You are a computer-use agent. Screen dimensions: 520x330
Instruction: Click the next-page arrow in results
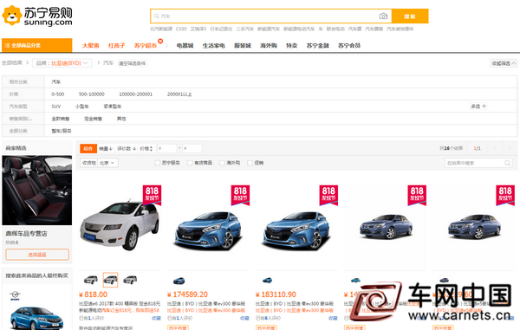(510, 148)
